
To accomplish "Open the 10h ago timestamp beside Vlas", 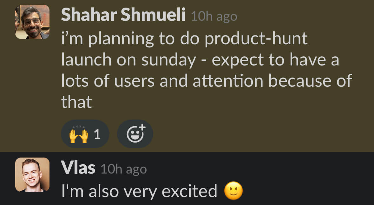I will coord(123,170).
